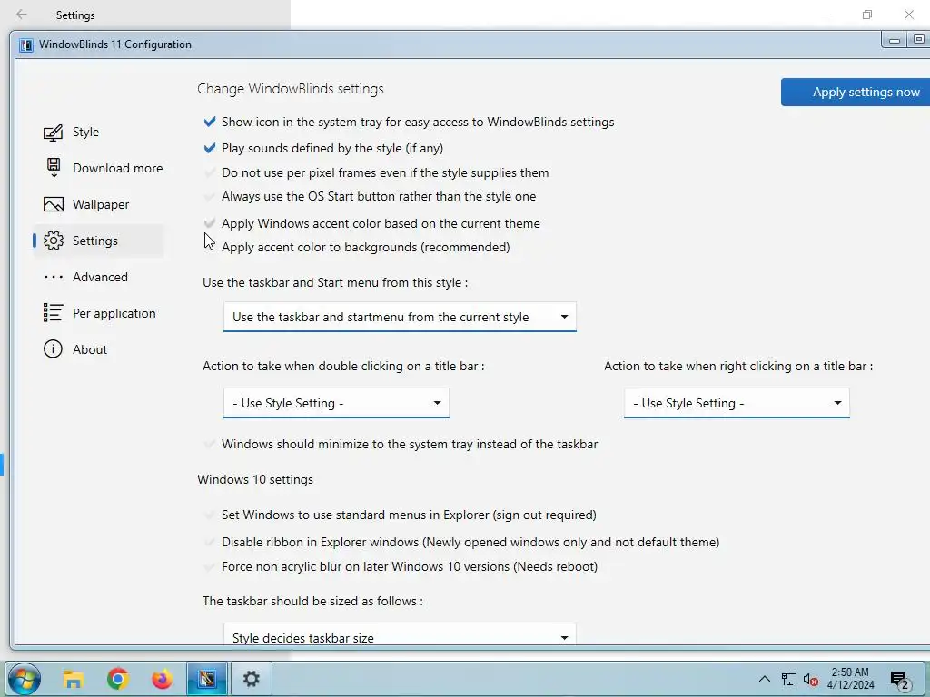Toggle Apply Windows accent color checkbox

click(x=210, y=223)
